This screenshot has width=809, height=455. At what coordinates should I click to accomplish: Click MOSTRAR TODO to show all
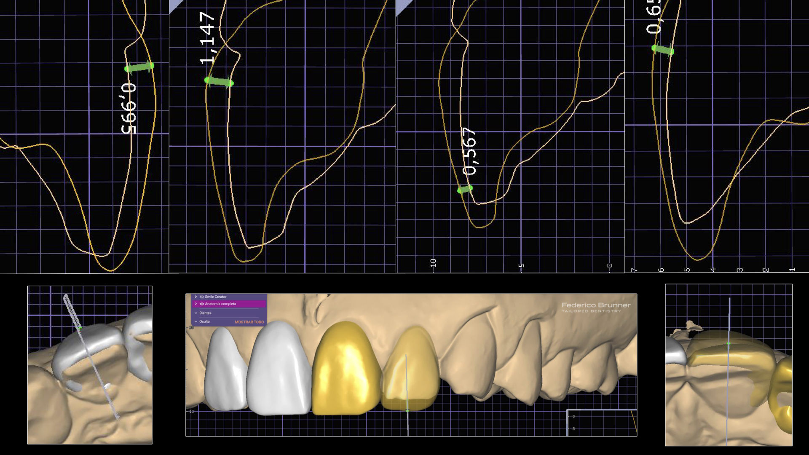(249, 322)
